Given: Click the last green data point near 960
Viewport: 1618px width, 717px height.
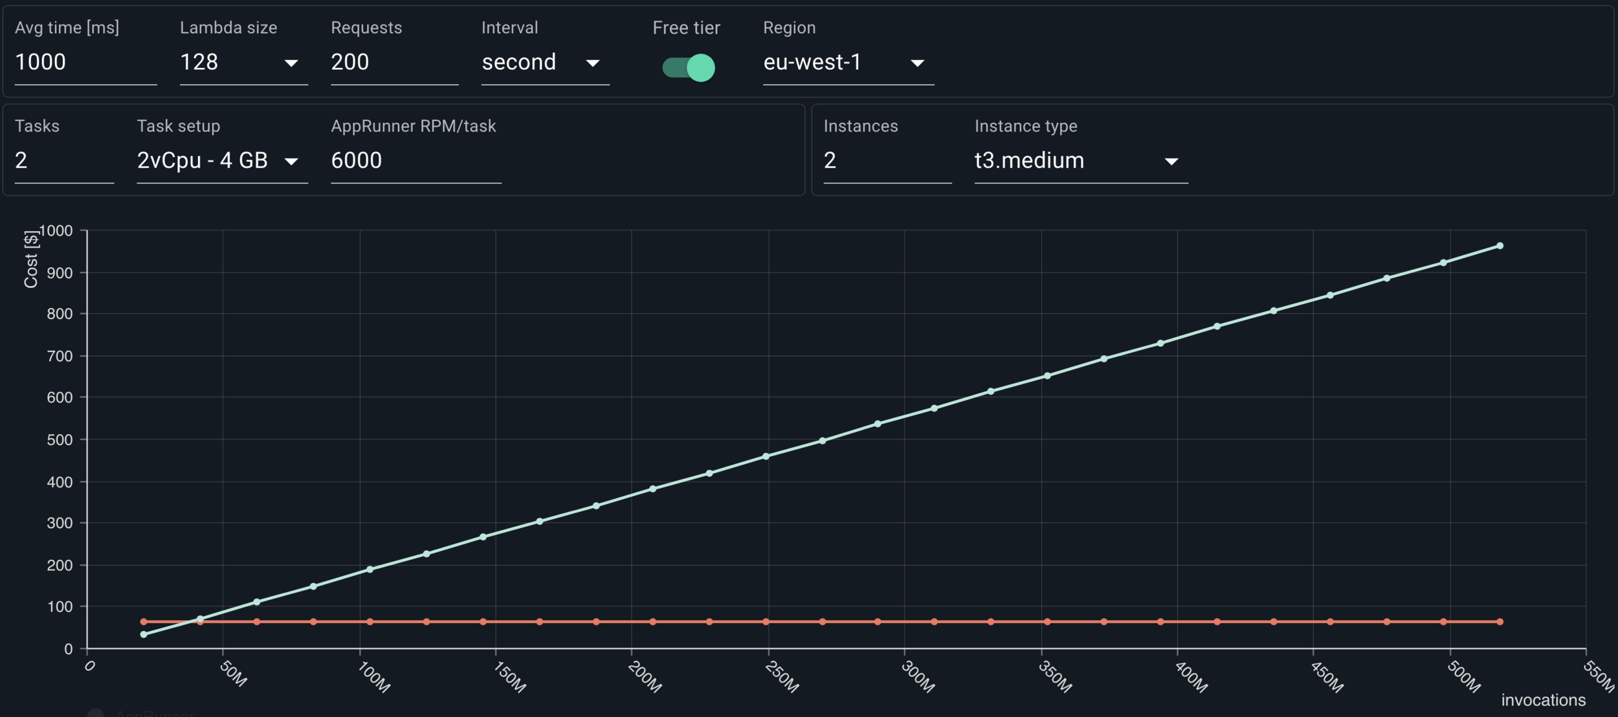Looking at the screenshot, I should pyautogui.click(x=1500, y=246).
